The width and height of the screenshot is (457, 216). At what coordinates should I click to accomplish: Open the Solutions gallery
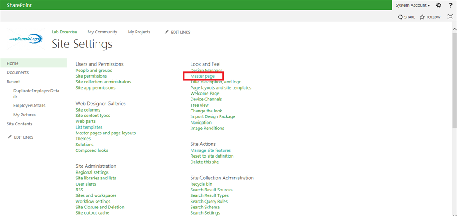(84, 145)
